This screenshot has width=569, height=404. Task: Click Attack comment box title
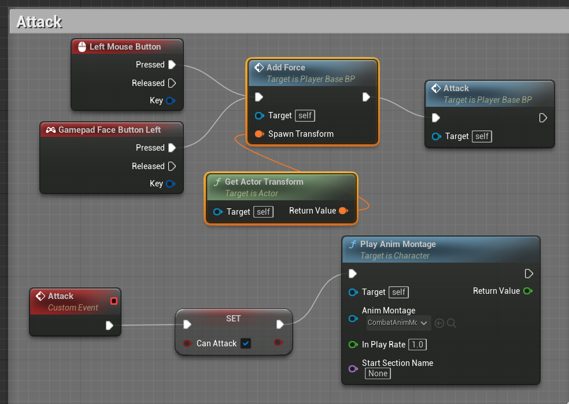pos(39,22)
